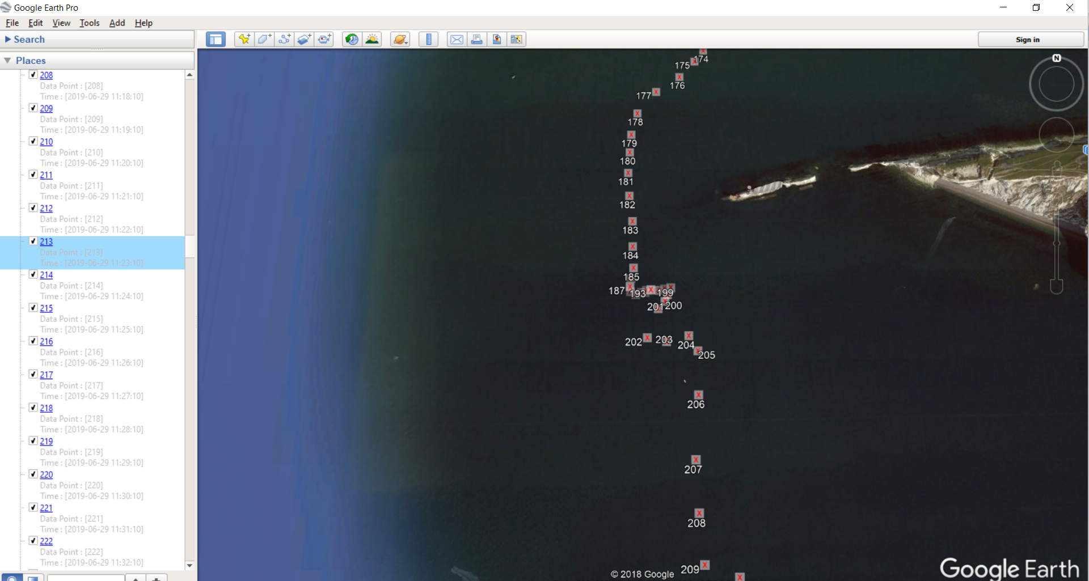Open placemark link 217 in Places
The height and width of the screenshot is (581, 1089).
[47, 375]
